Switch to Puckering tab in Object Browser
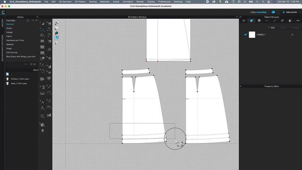 point(282,21)
